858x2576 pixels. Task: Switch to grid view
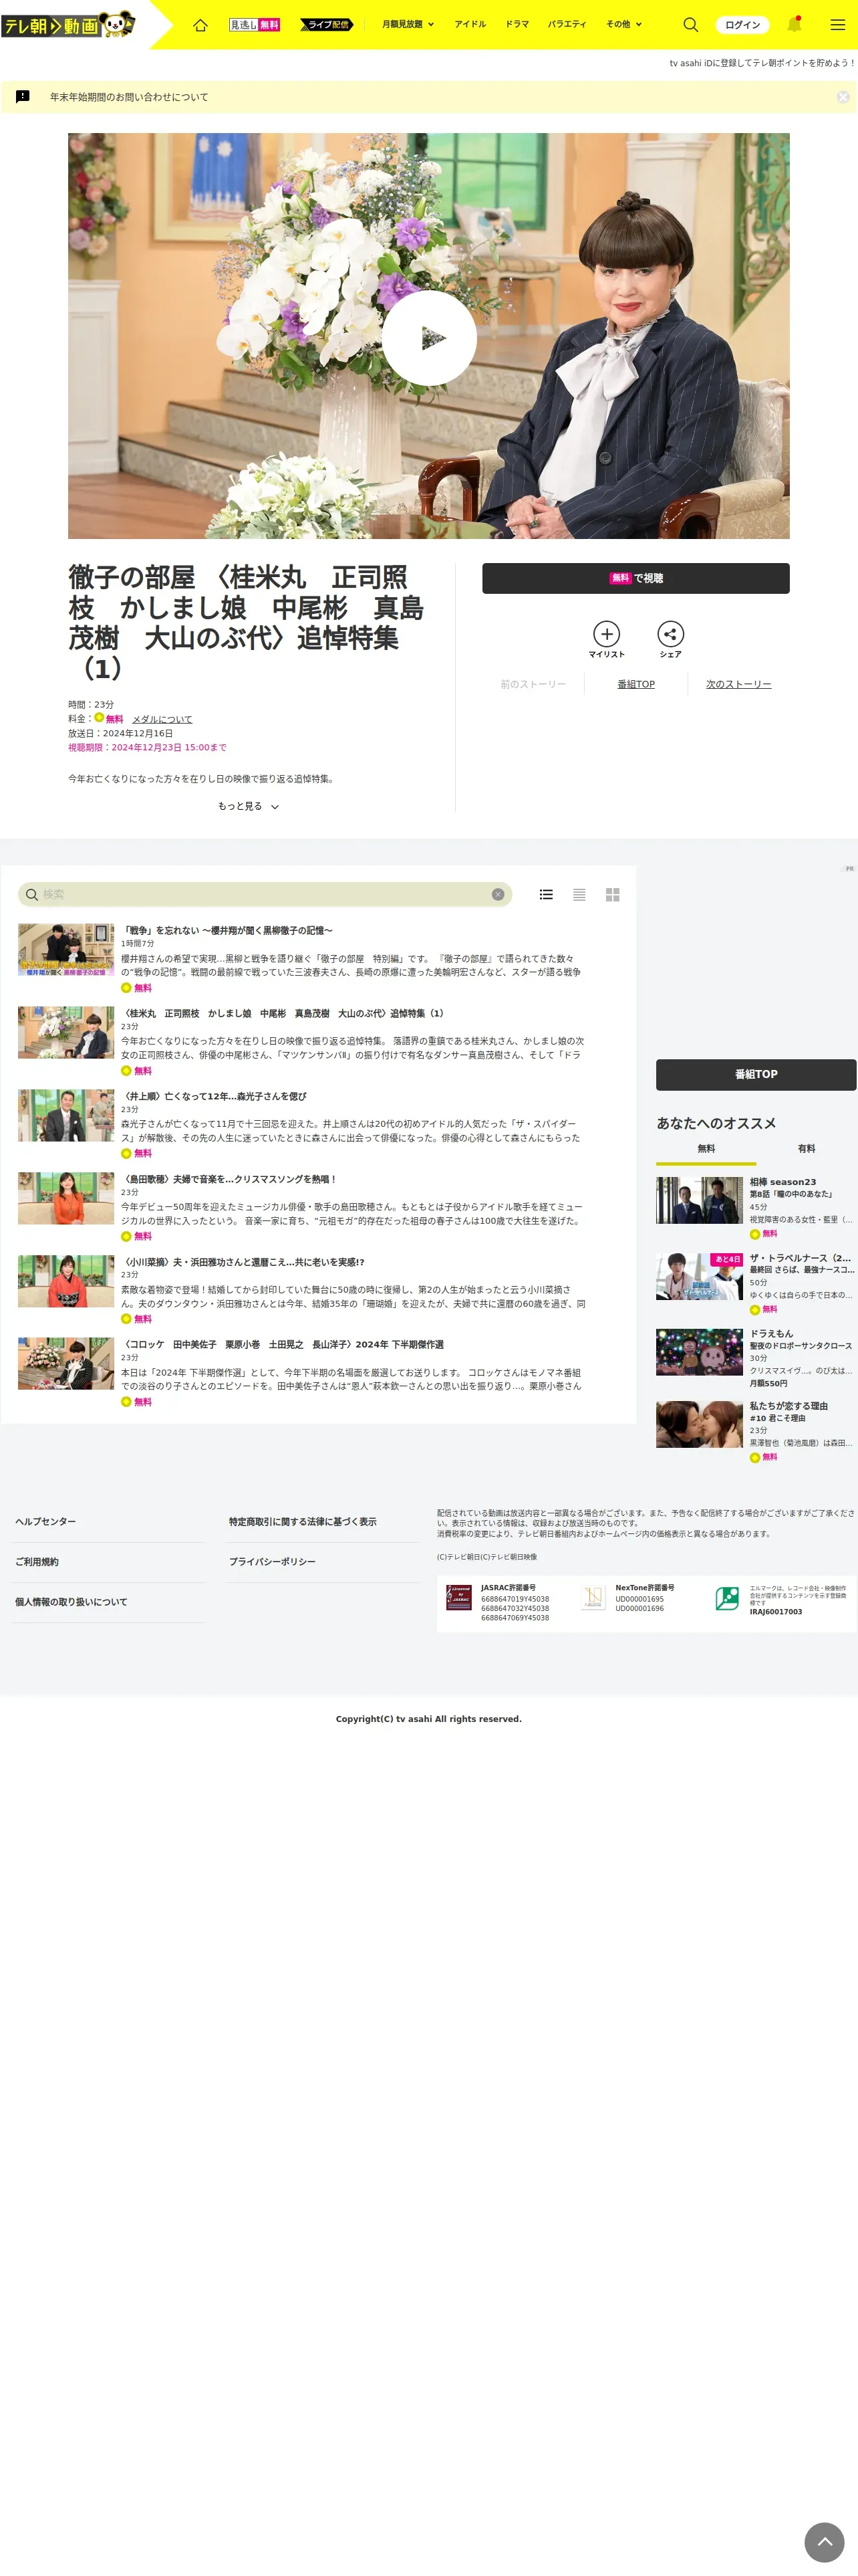[612, 894]
